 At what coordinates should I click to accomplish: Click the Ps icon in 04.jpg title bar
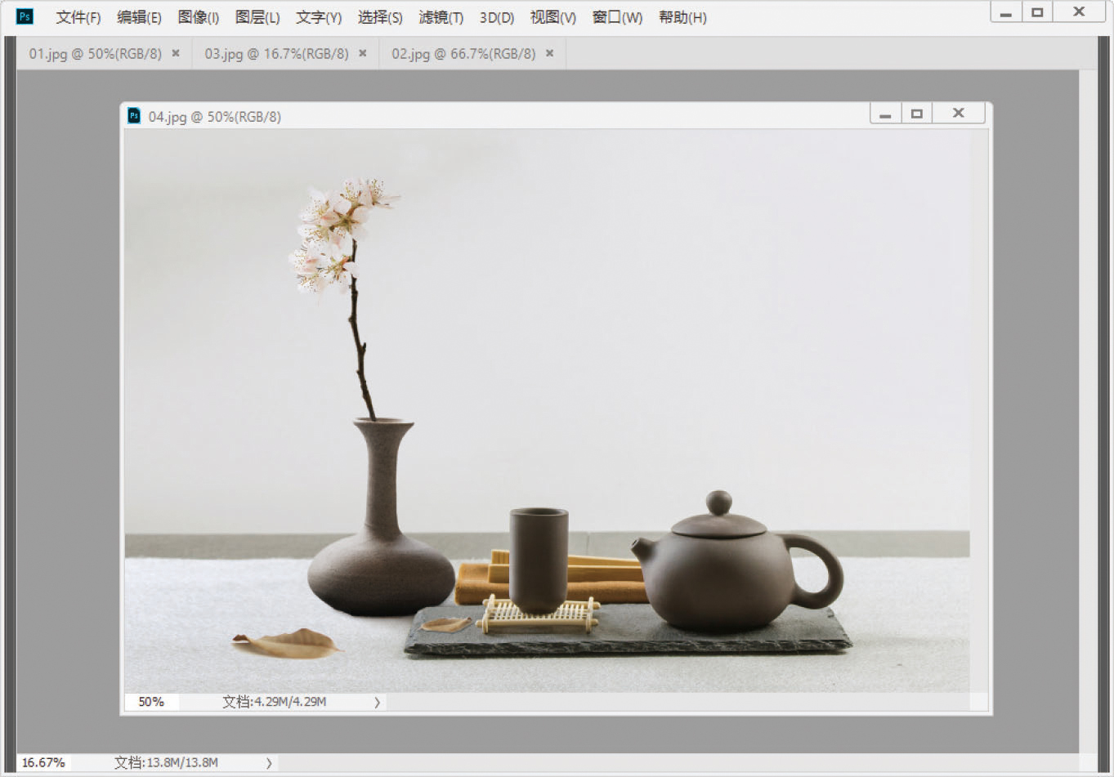tap(134, 115)
